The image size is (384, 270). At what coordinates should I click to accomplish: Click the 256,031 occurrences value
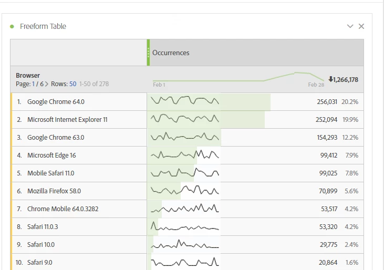[327, 101]
